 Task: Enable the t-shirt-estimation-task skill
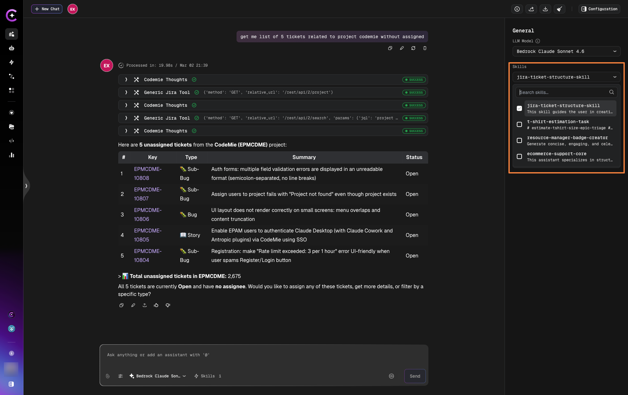[519, 124]
